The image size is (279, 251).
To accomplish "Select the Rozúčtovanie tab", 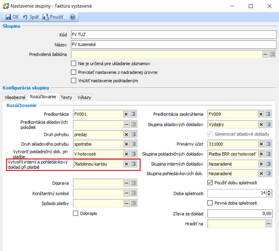I will [x=43, y=97].
